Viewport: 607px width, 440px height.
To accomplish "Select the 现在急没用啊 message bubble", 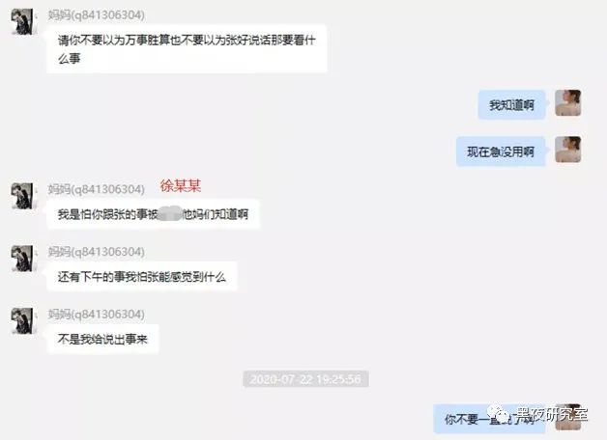I will pos(501,151).
